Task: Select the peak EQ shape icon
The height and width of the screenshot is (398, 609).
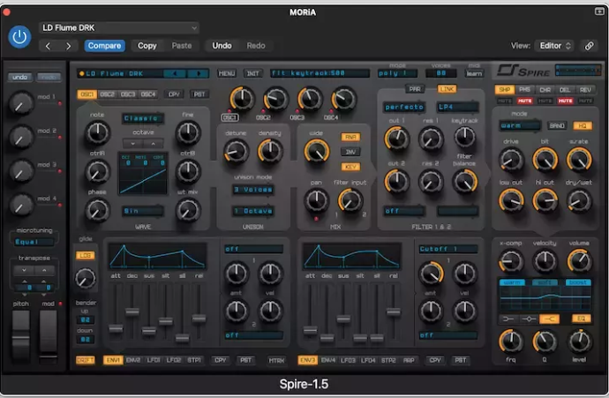Action: pyautogui.click(x=529, y=319)
